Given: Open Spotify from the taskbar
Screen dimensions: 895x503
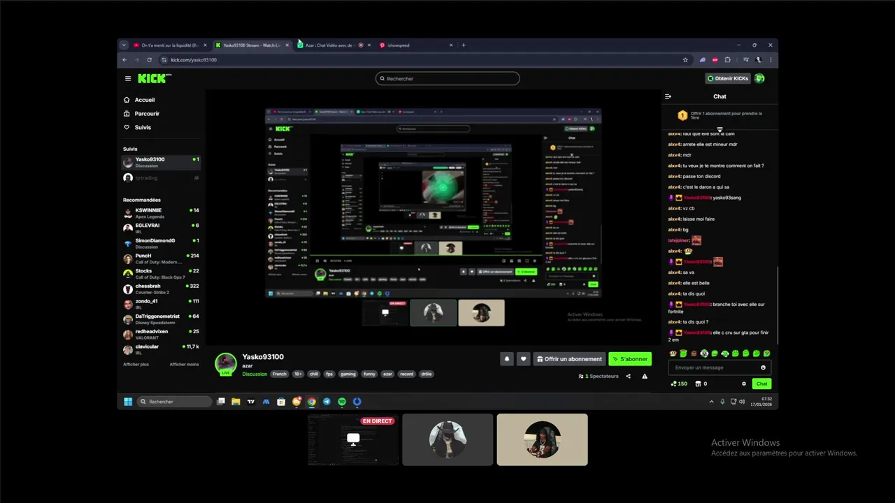Looking at the screenshot, I should coord(342,402).
